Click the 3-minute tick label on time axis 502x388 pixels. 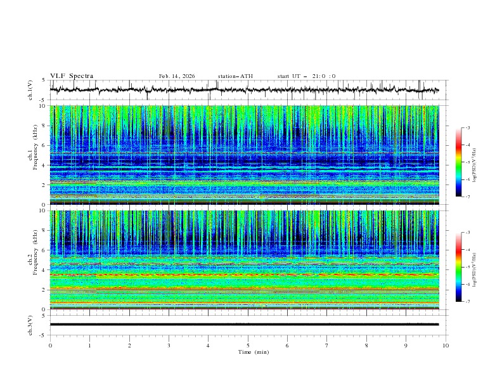[x=169, y=346]
